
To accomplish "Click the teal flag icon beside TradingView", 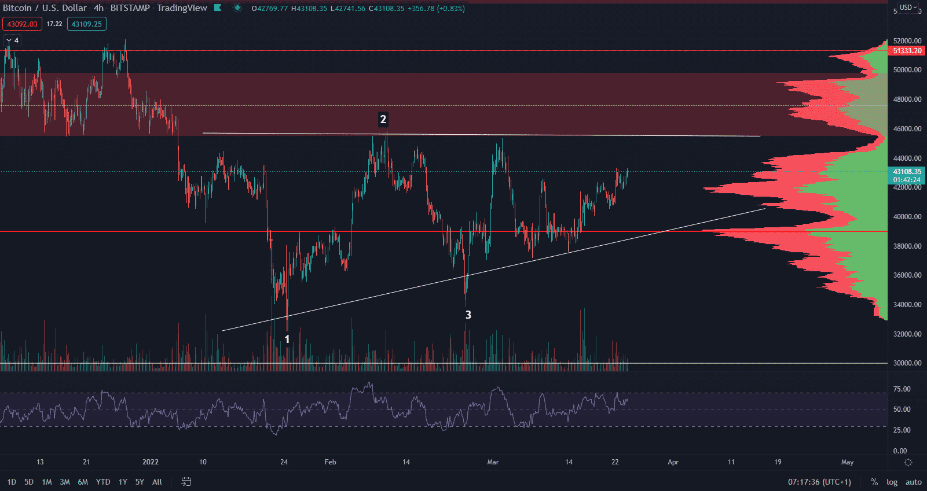I will [x=218, y=8].
